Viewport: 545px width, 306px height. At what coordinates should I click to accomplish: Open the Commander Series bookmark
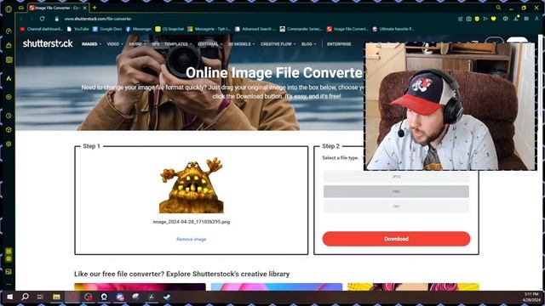pos(301,29)
